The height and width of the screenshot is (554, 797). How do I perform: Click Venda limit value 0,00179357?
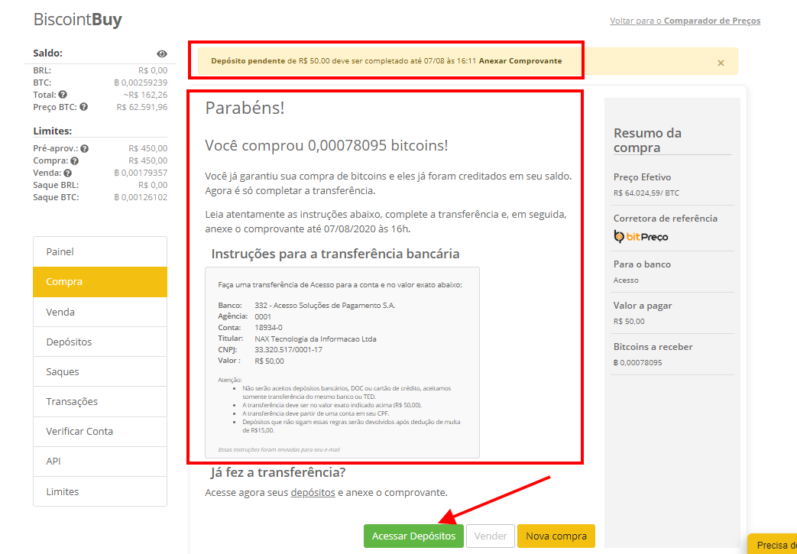point(141,173)
